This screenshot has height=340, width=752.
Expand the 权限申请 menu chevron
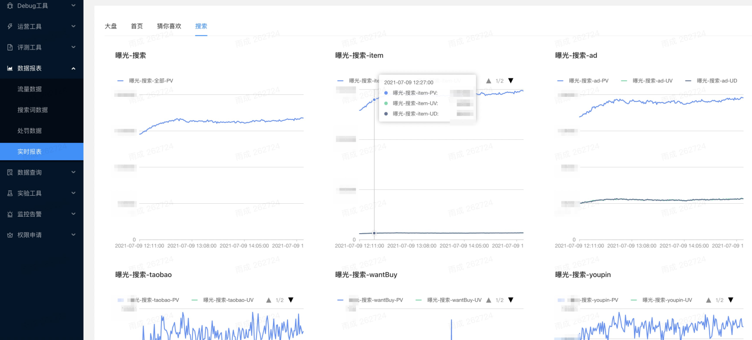pos(73,235)
